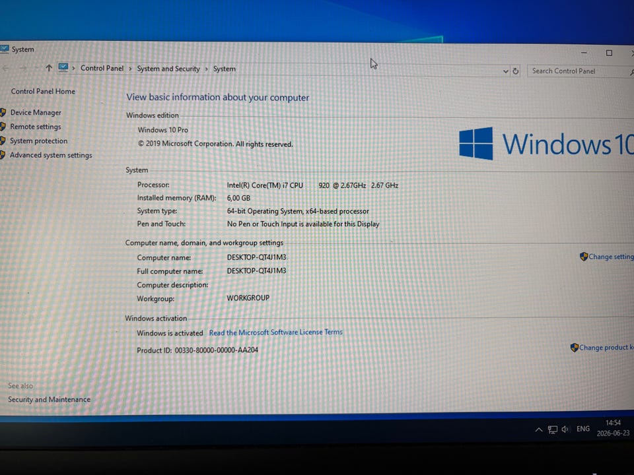The height and width of the screenshot is (475, 634).
Task: Refresh the Control Panel page
Action: click(516, 71)
